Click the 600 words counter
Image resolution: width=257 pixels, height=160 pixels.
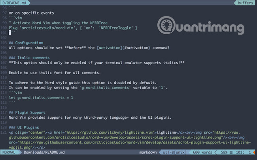coord(202,153)
